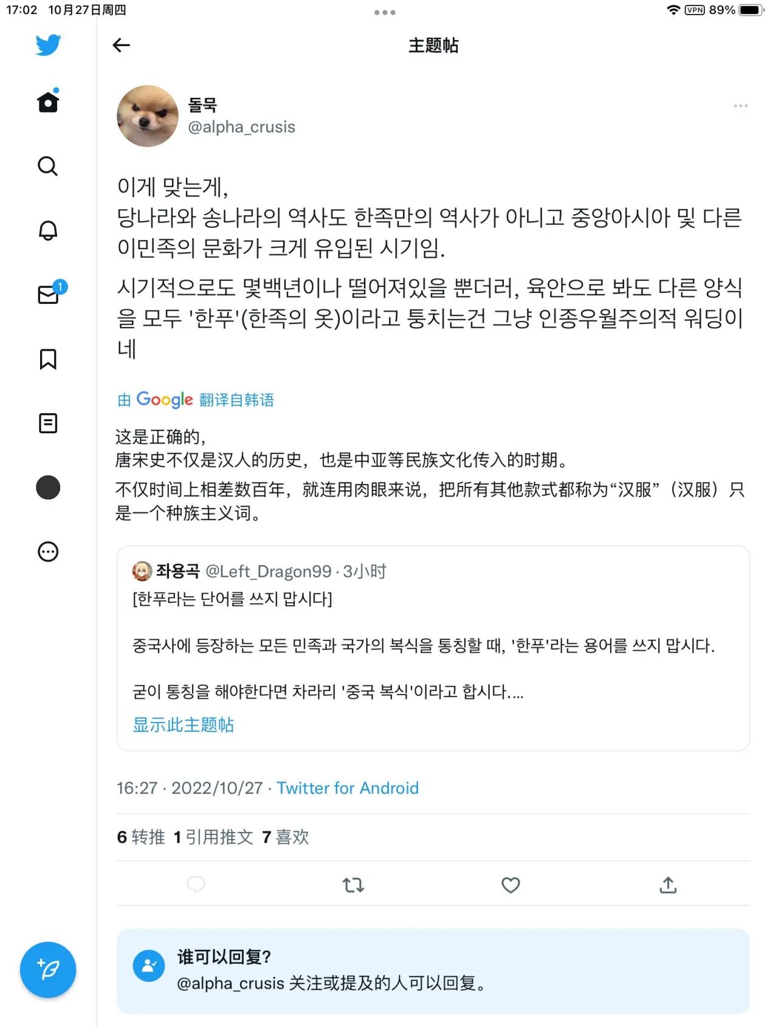770x1027 pixels.
Task: Click the Twitter bird logo
Action: pyautogui.click(x=47, y=44)
